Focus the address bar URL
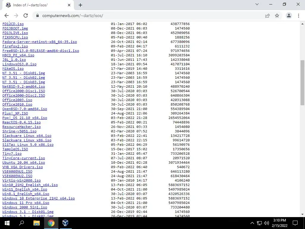This screenshot has width=305, height=229. (x=72, y=16)
